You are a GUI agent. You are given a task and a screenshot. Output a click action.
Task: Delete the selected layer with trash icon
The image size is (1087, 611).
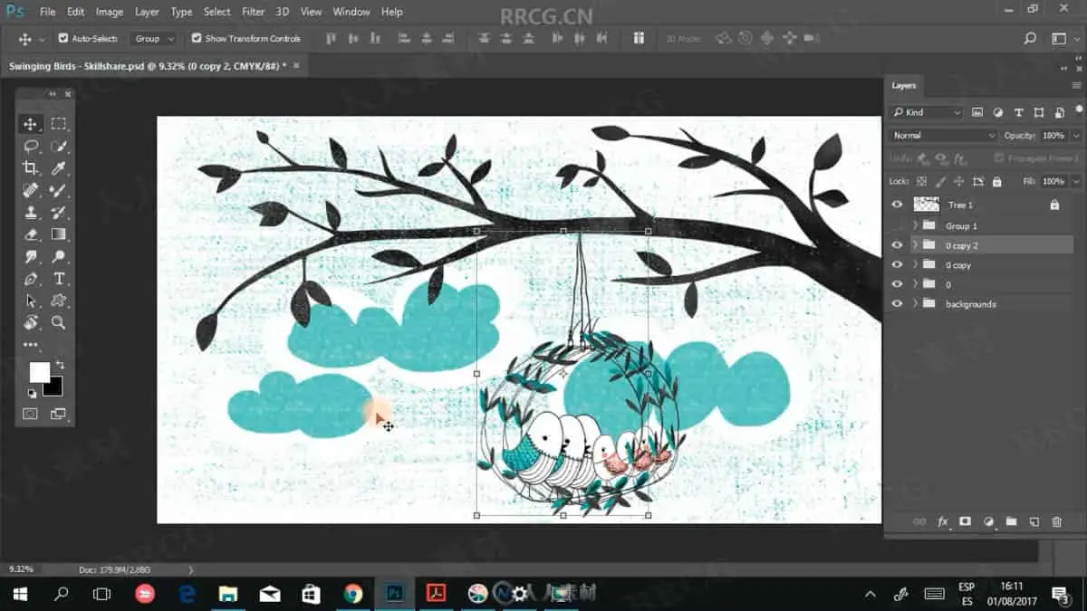pos(1056,522)
